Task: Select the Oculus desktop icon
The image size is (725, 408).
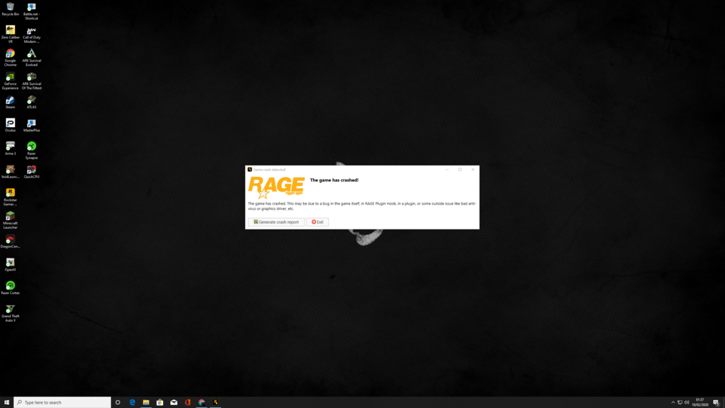Action: (10, 125)
